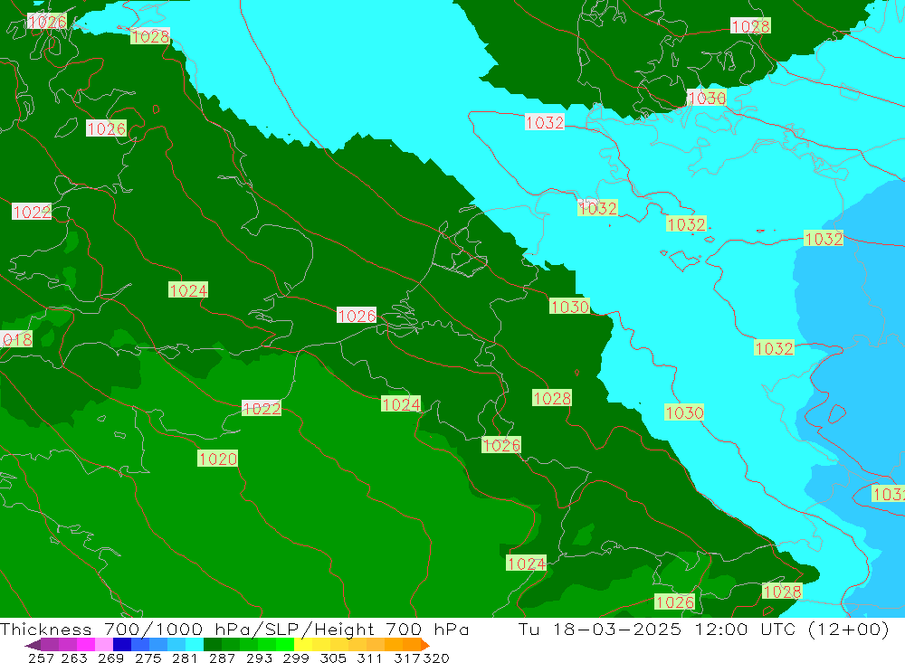Click SLP in the map title
This screenshot has height=663, width=905.
click(283, 629)
